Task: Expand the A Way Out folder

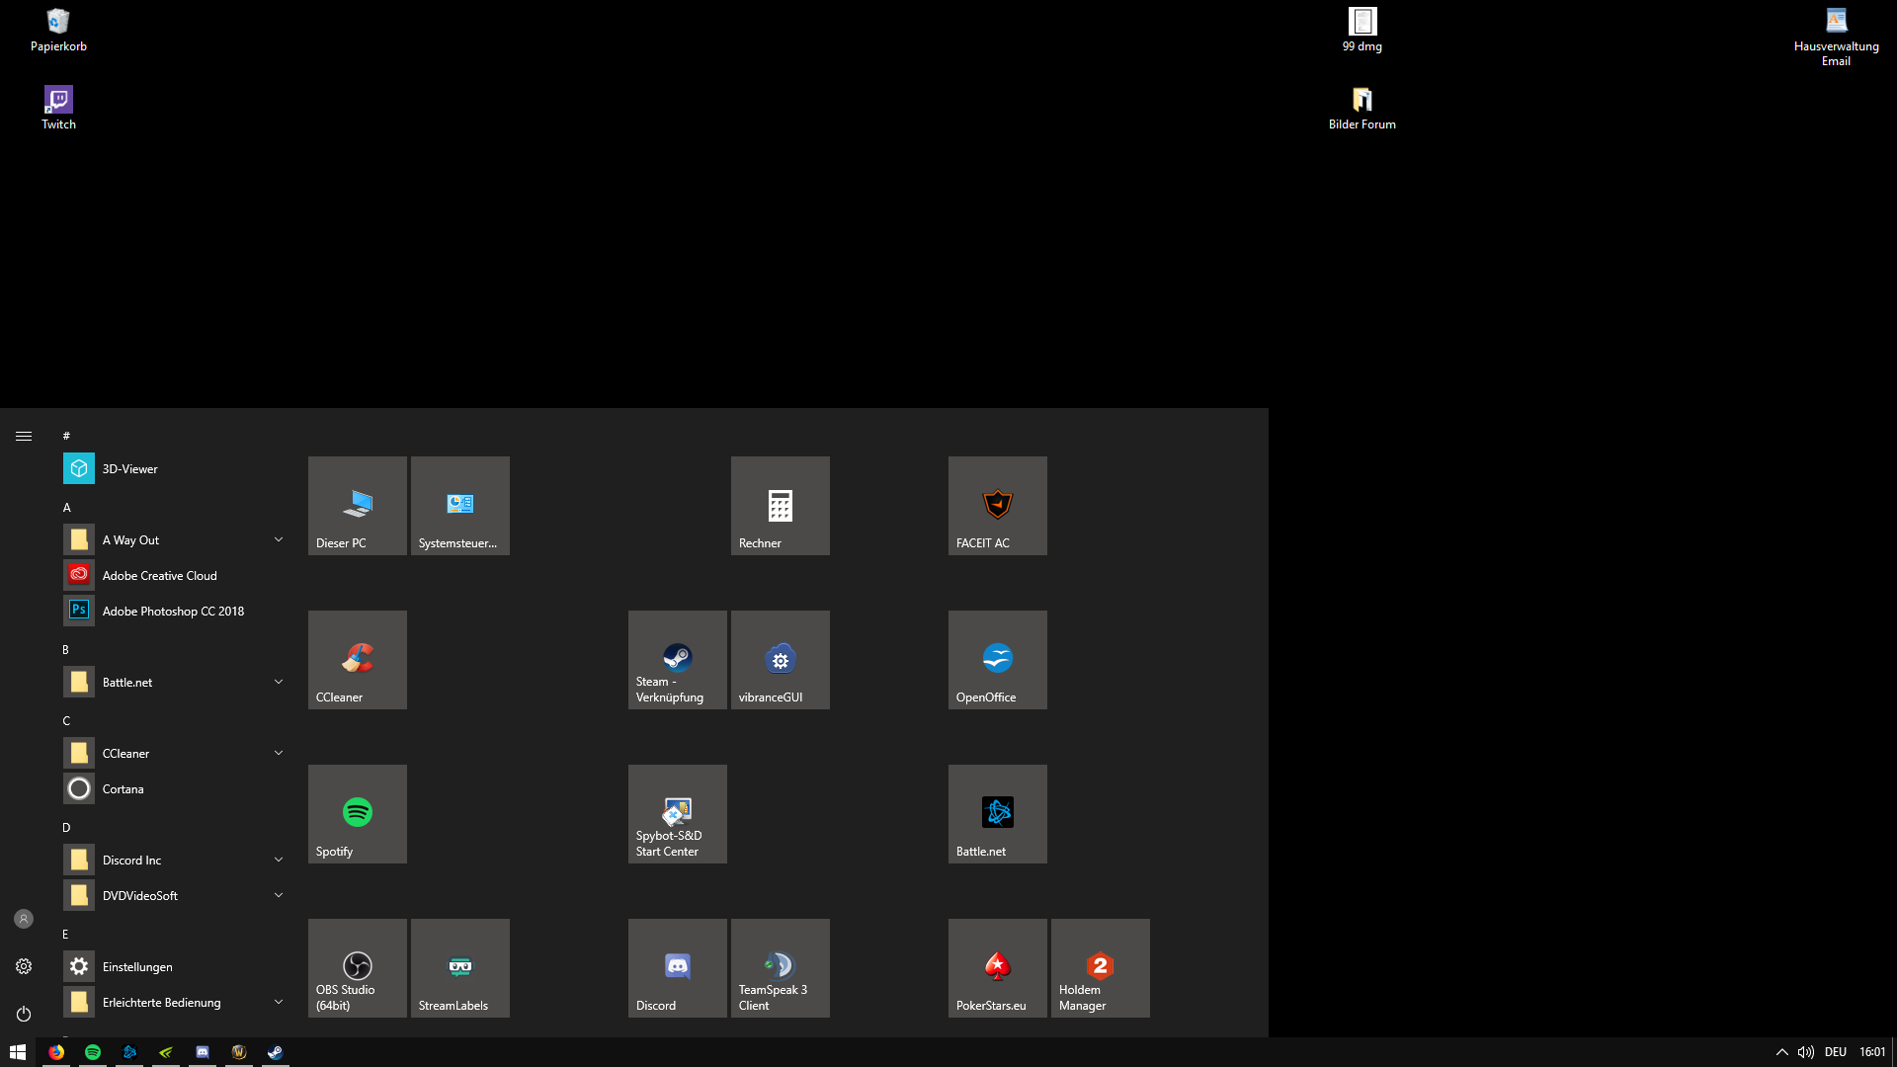Action: (176, 539)
